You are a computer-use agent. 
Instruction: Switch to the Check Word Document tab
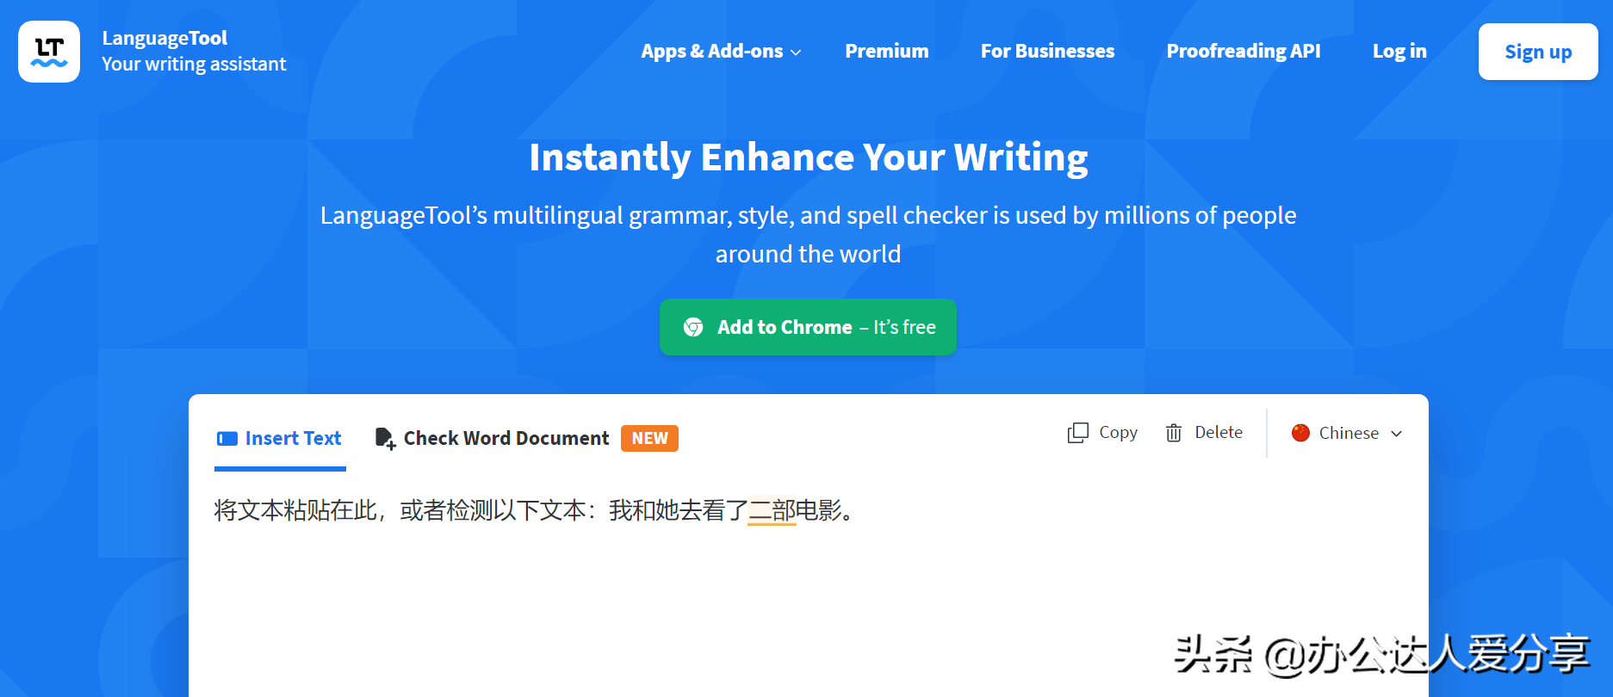pyautogui.click(x=506, y=439)
